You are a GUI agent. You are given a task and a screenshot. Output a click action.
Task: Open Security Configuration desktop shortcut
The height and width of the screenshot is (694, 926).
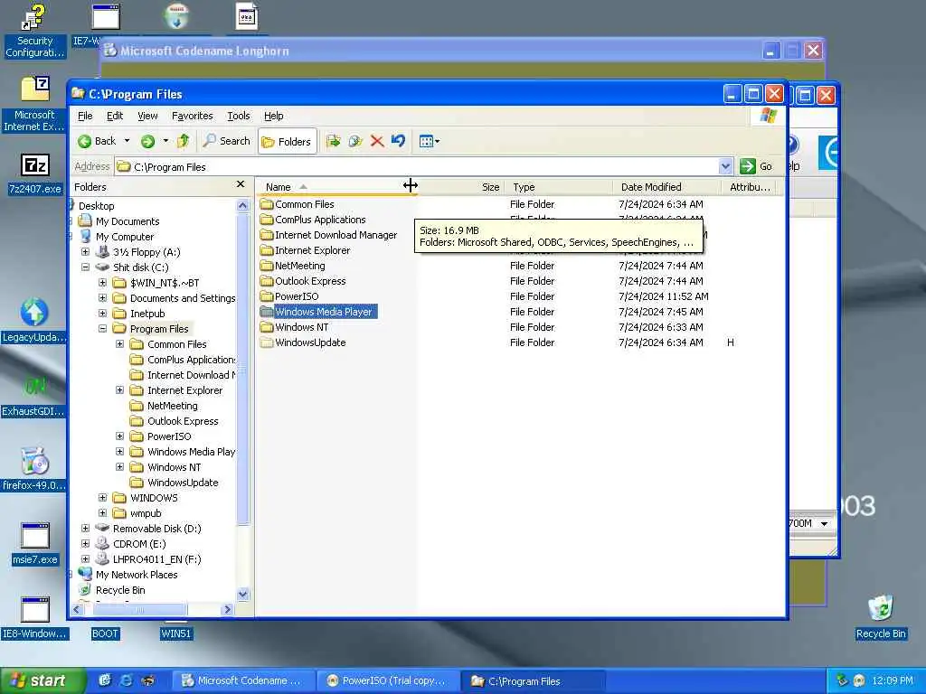point(34,31)
